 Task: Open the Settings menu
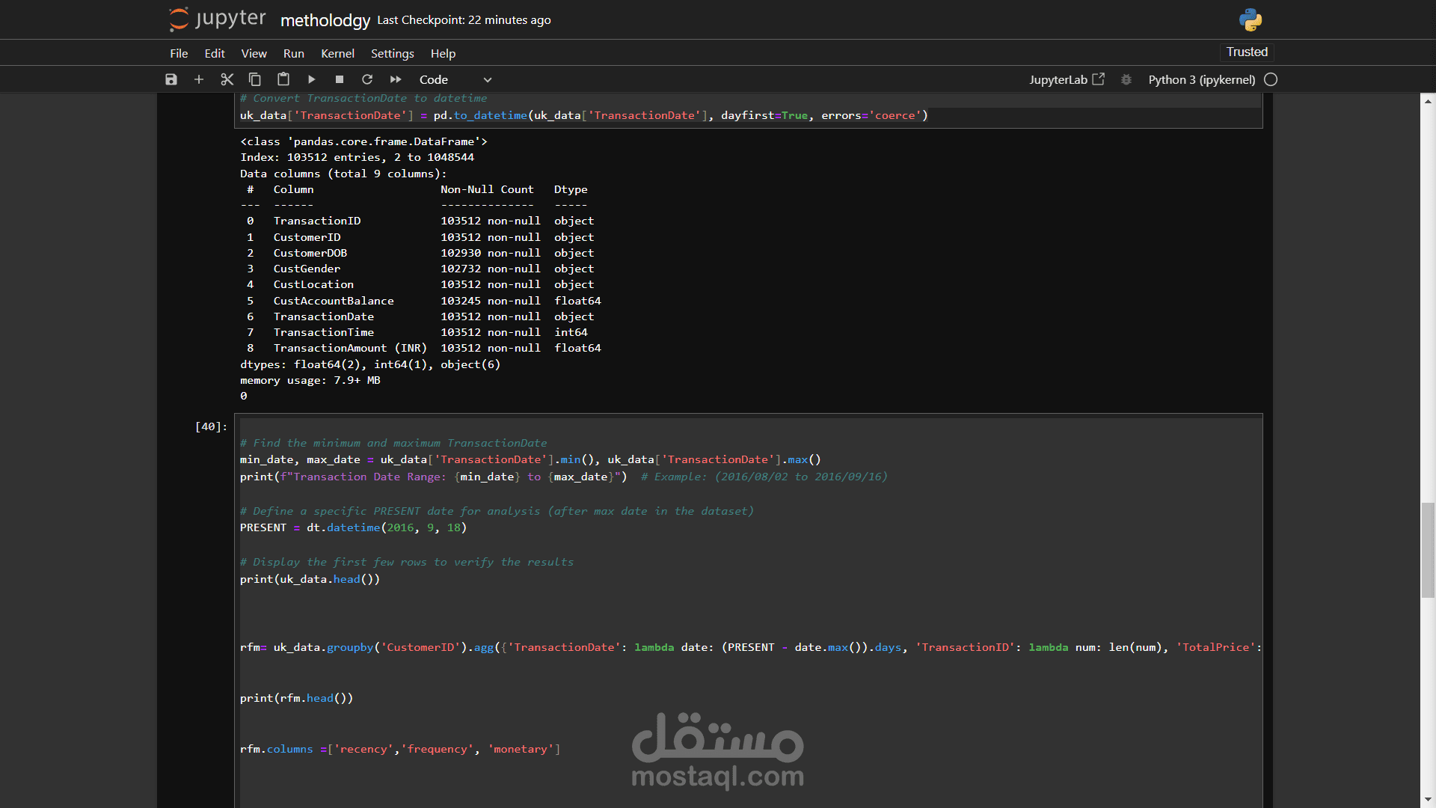pos(392,53)
